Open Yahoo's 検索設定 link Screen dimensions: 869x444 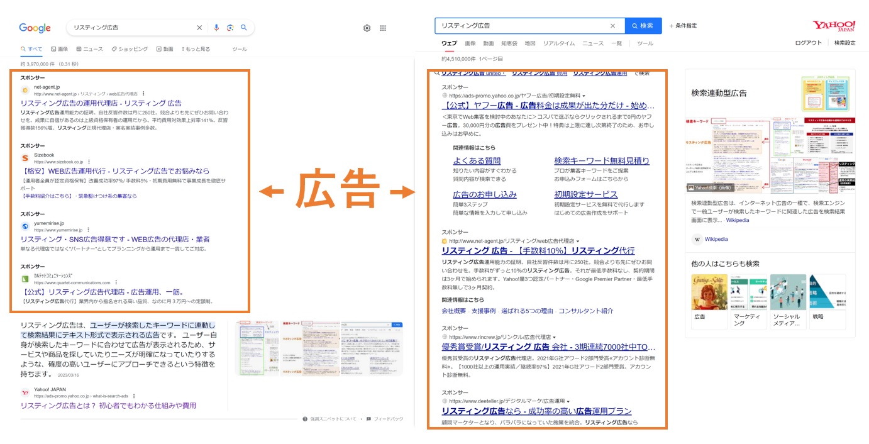pyautogui.click(x=845, y=43)
